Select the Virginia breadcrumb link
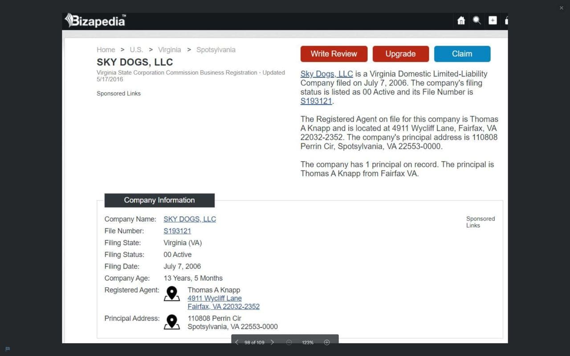 coord(169,50)
